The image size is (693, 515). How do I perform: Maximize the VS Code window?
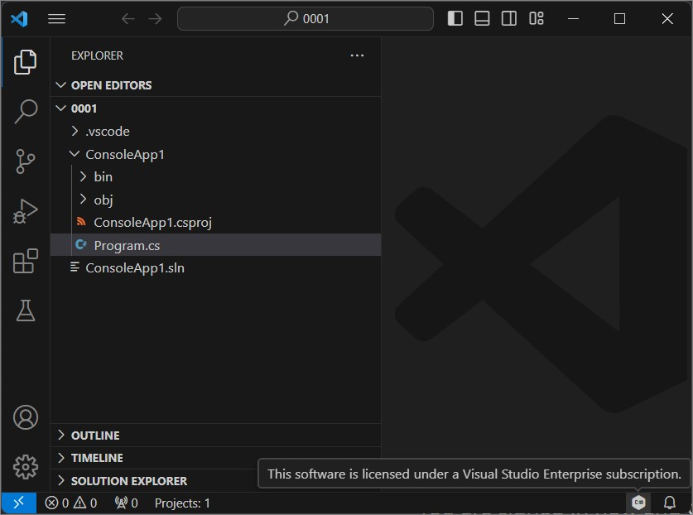[x=619, y=18]
